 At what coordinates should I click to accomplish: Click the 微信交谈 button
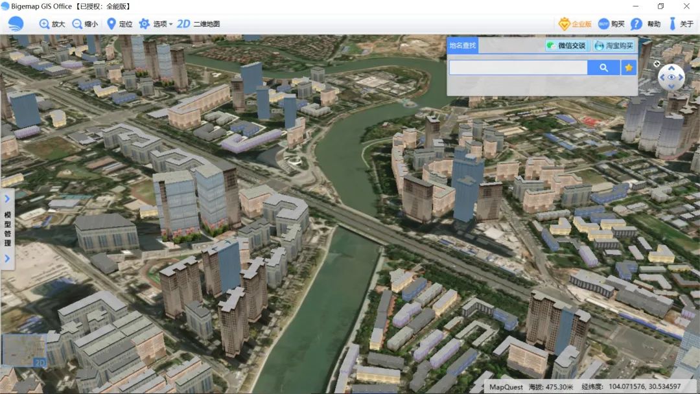coord(567,45)
